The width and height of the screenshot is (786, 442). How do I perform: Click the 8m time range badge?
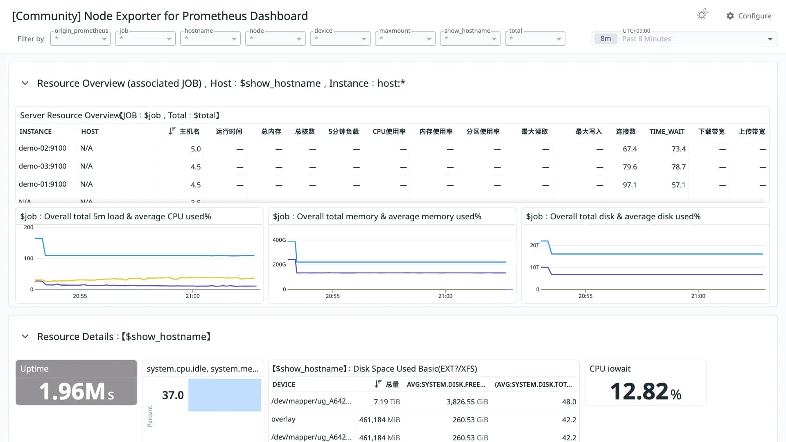point(605,39)
